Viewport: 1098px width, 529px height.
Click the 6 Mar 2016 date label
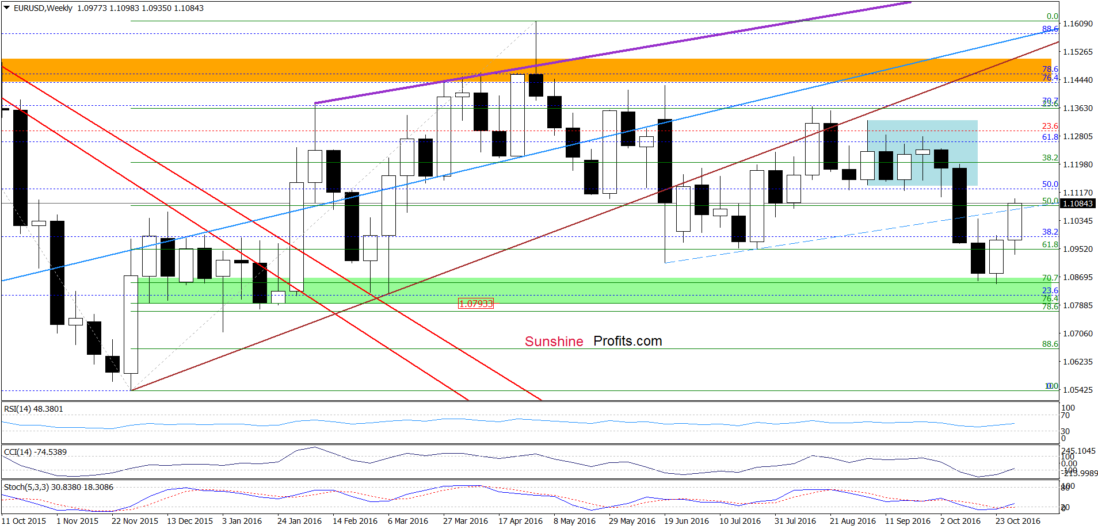408,521
